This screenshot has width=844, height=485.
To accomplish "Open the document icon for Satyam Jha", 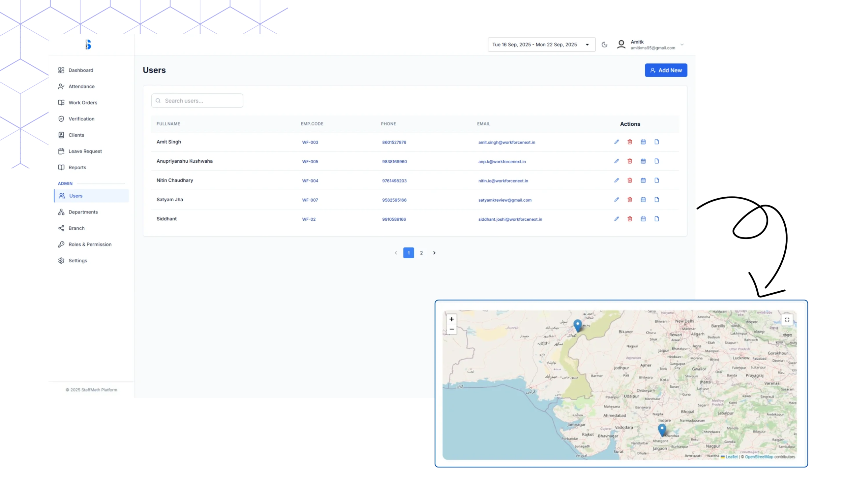I will pos(657,200).
